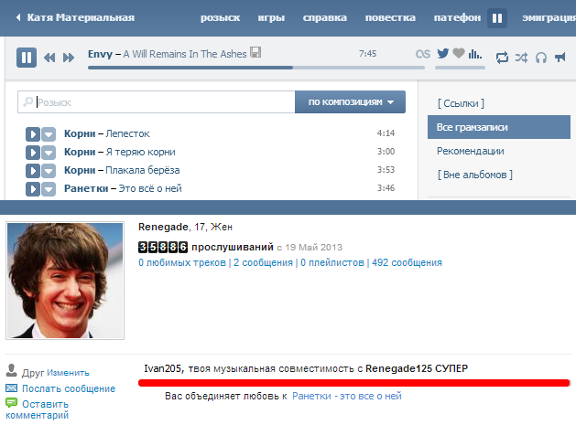Go back via arrow beside Катя Материальная

(x=18, y=17)
